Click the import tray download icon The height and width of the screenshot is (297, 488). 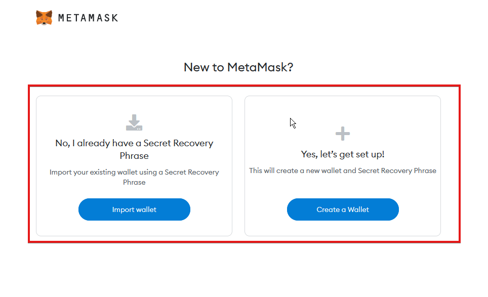click(x=134, y=122)
